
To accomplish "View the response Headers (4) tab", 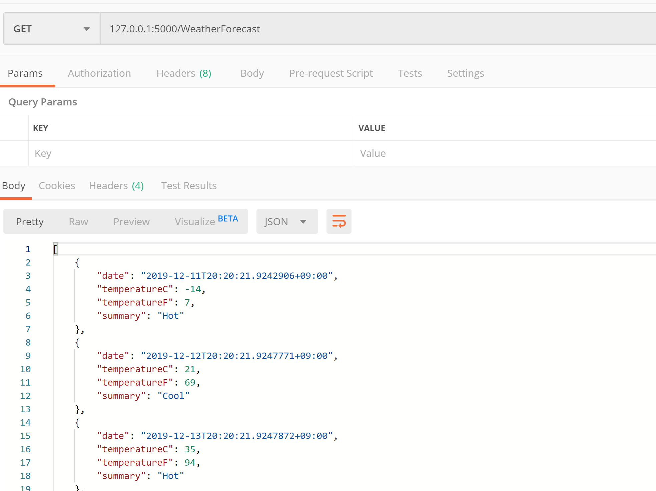I will 116,186.
